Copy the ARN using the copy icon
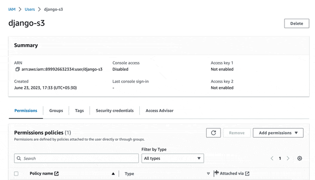This screenshot has width=315, height=180. [18, 69]
